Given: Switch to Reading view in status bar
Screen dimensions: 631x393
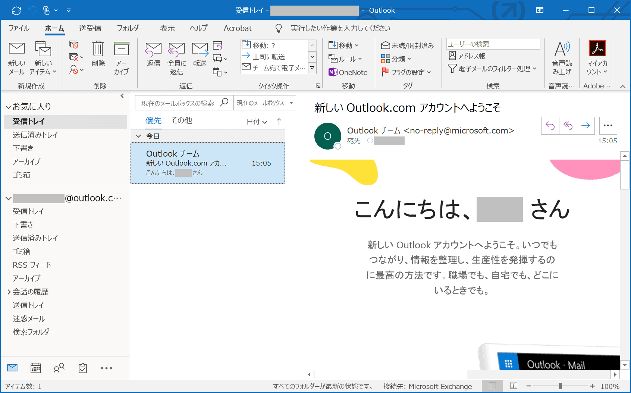Looking at the screenshot, I should (514, 386).
